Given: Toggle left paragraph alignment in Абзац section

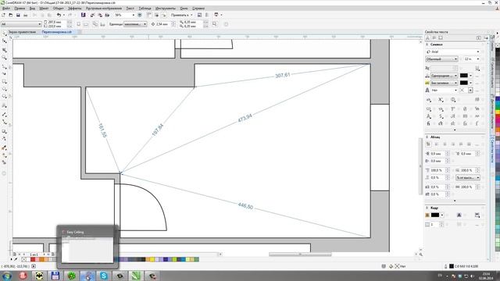Looking at the screenshot, I should click(x=436, y=144).
